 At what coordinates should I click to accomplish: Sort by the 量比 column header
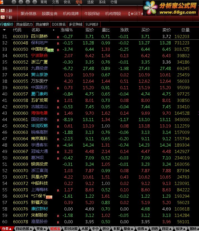tap(106, 30)
